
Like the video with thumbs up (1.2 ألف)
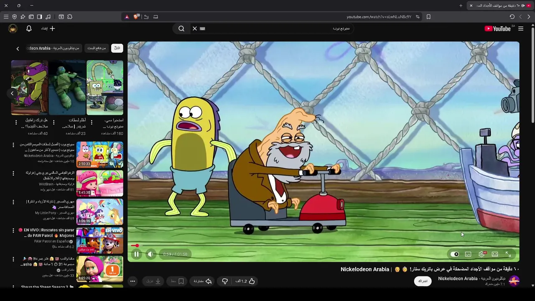(245, 281)
